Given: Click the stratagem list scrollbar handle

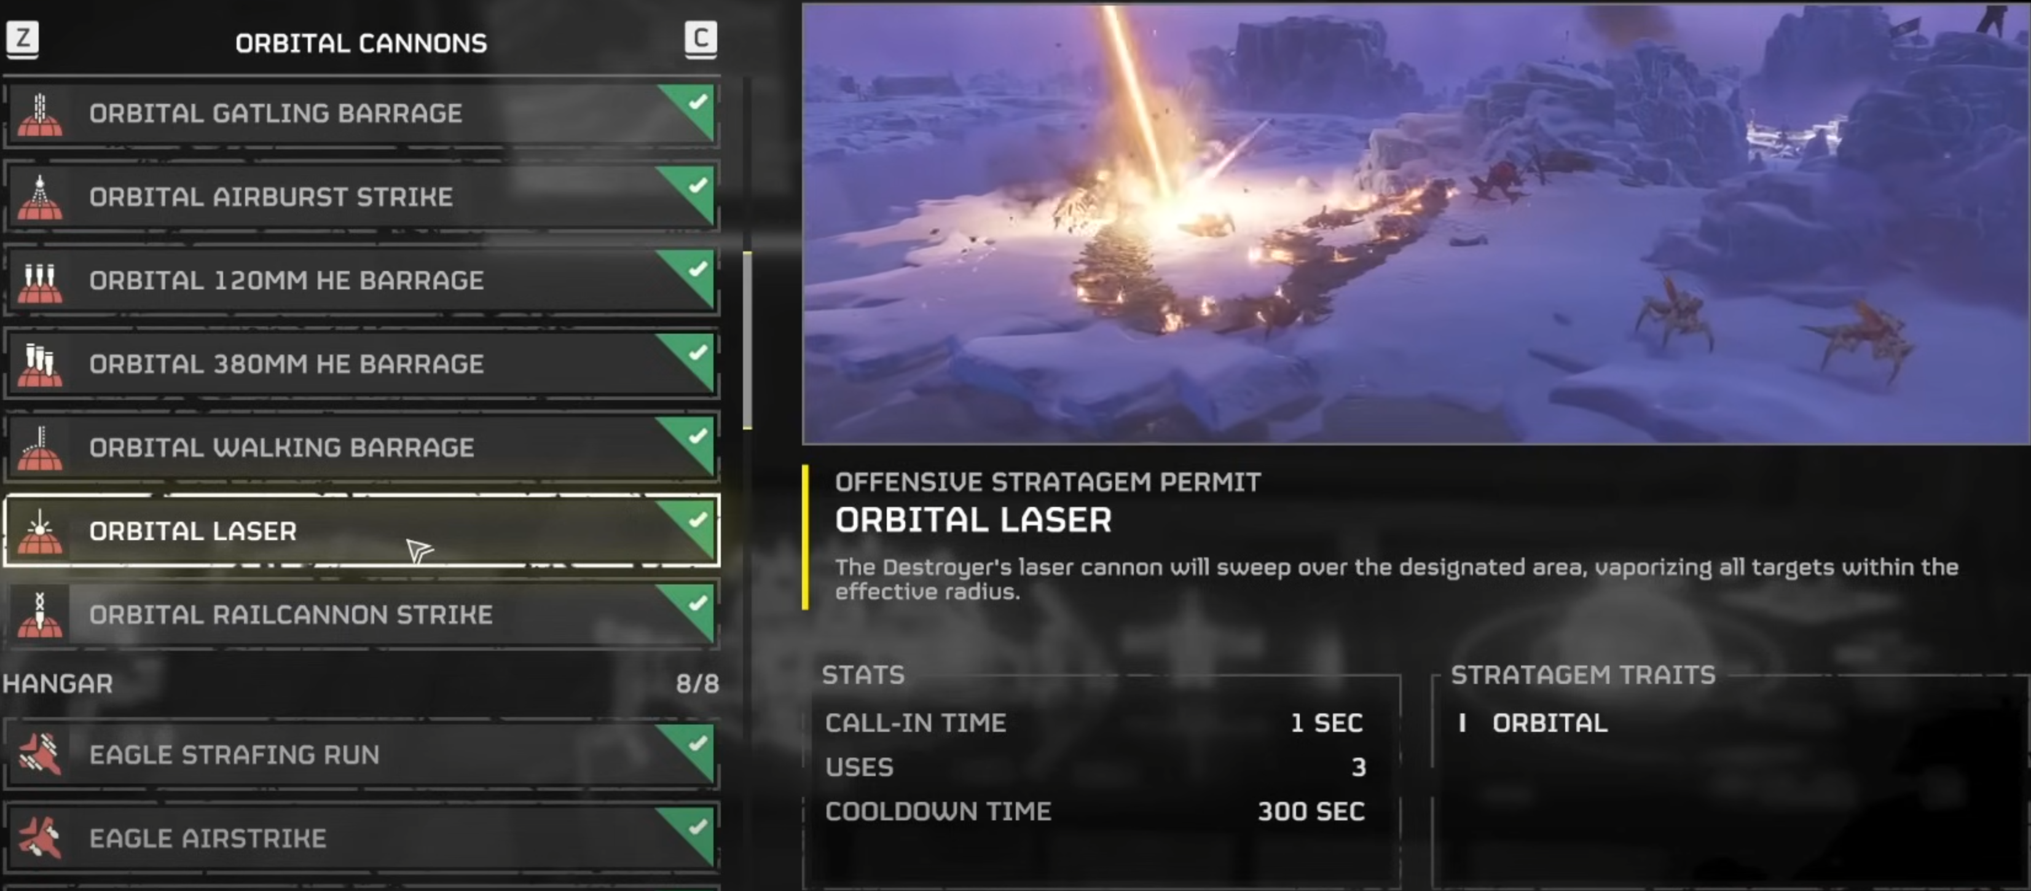Looking at the screenshot, I should 747,340.
